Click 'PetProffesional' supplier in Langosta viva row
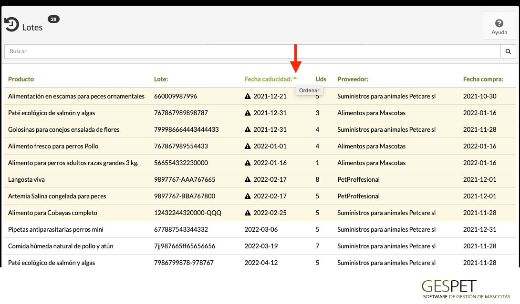520x304 pixels. [x=358, y=179]
